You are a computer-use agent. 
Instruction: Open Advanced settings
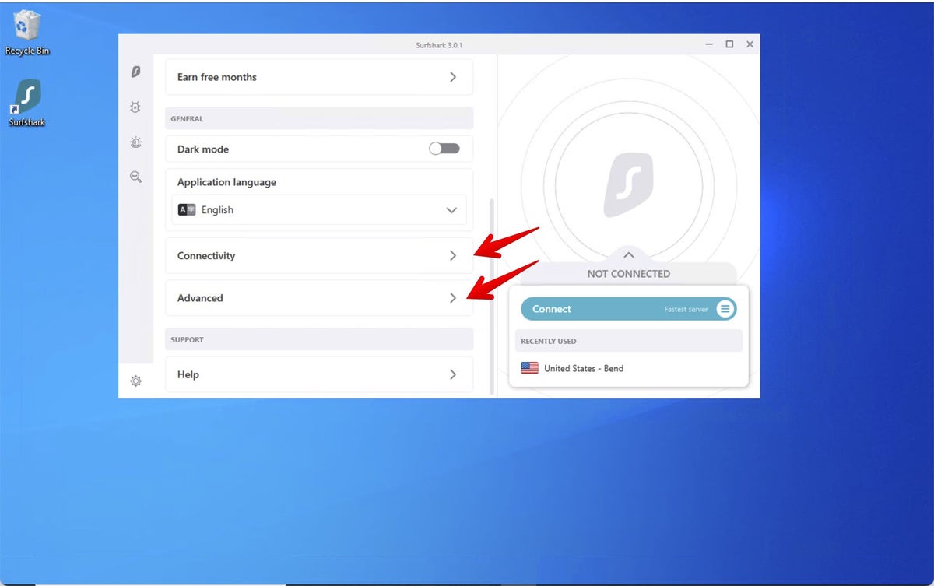pos(319,297)
